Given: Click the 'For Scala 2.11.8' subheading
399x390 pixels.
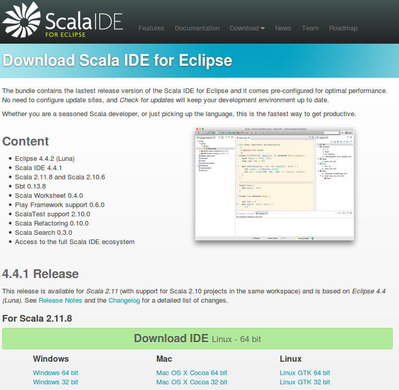Looking at the screenshot, I should point(37,319).
